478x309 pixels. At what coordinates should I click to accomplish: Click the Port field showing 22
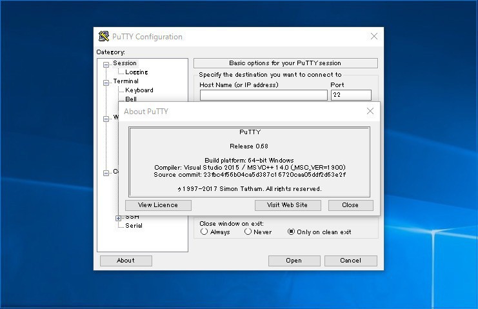(351, 95)
